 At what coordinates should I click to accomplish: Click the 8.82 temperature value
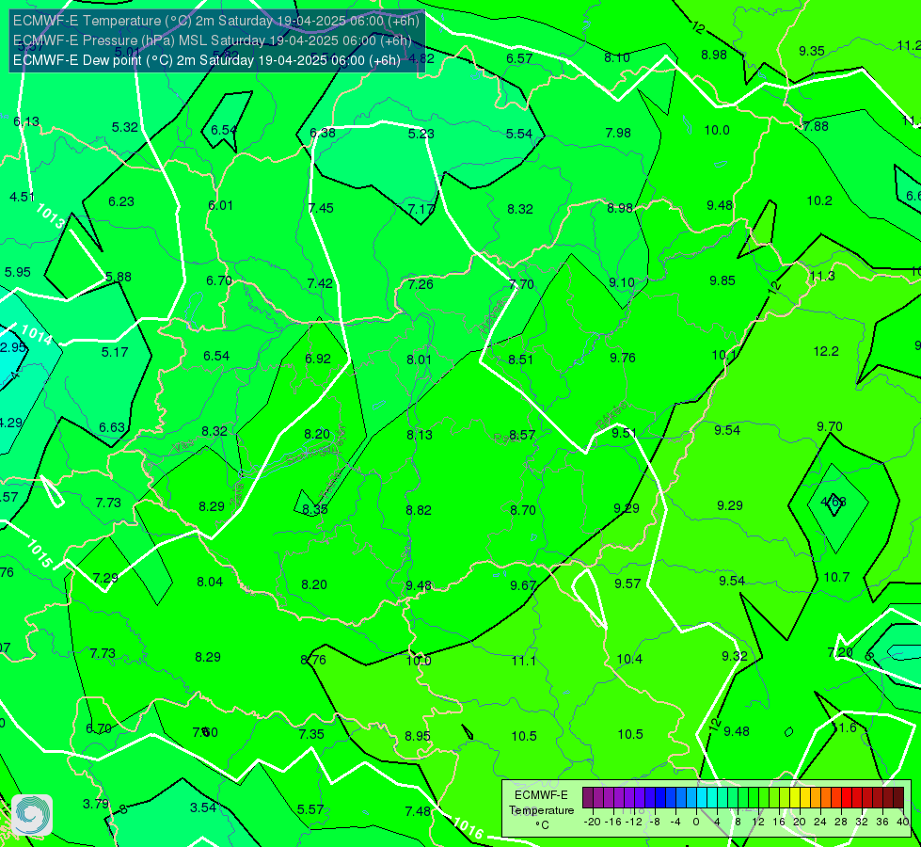click(419, 510)
